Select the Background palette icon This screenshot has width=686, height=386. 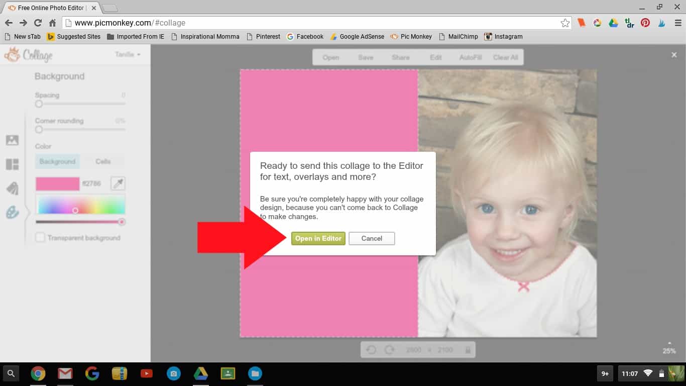click(12, 213)
